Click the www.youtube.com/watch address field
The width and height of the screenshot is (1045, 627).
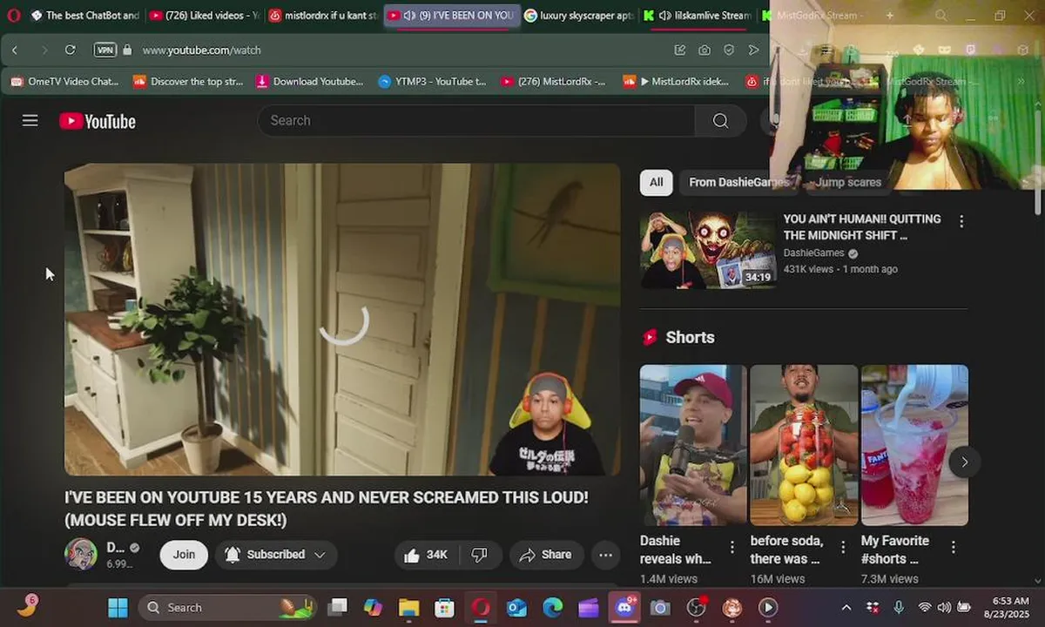point(201,51)
